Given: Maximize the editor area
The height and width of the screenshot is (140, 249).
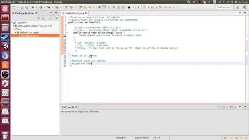Looking at the screenshot, I should (245, 13).
